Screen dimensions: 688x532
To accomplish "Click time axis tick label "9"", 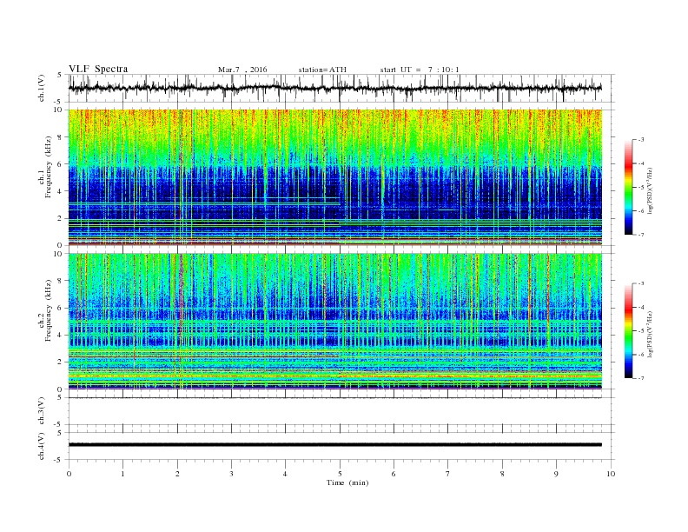I will pyautogui.click(x=556, y=474).
